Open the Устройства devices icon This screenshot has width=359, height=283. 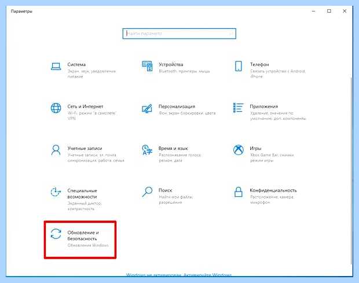(x=147, y=66)
